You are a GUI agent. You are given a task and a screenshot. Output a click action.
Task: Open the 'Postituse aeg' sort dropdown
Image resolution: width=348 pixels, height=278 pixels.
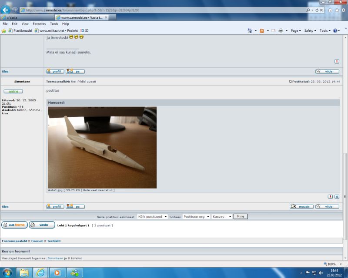196,216
